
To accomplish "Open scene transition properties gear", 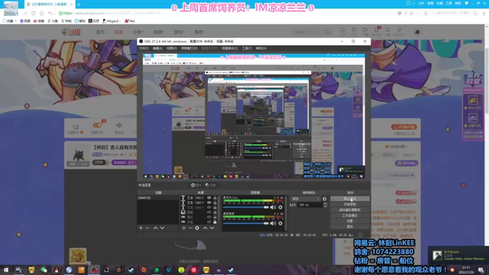I will pyautogui.click(x=325, y=199).
